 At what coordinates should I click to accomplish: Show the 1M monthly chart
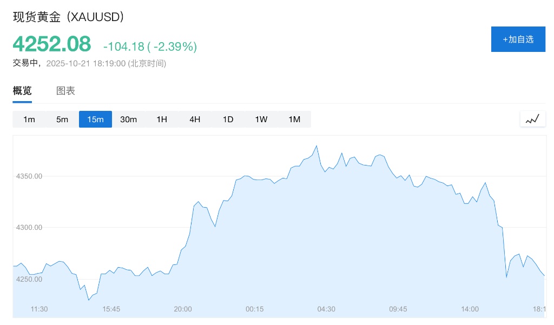pyautogui.click(x=294, y=120)
